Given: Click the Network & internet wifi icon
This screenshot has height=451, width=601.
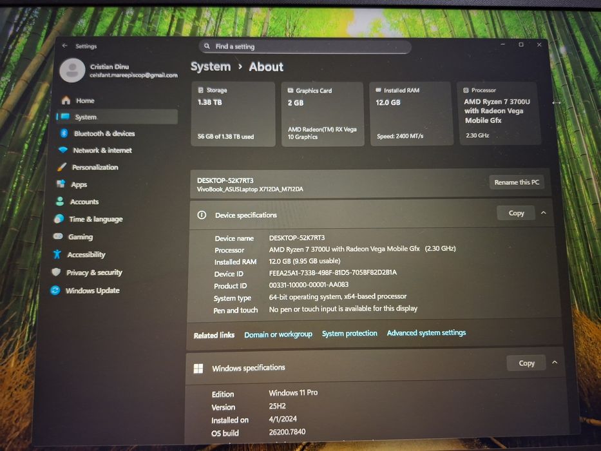Looking at the screenshot, I should (x=63, y=150).
